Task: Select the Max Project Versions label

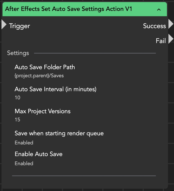Action: click(x=43, y=111)
